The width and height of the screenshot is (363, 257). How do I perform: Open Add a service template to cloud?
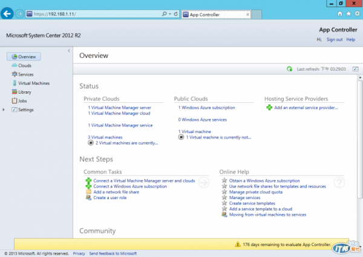click(x=261, y=209)
